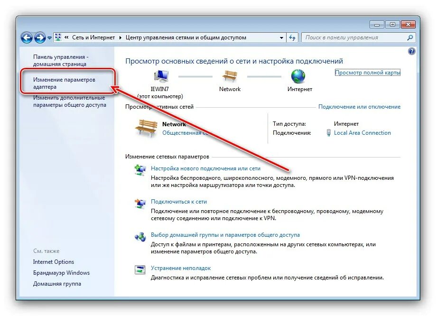The height and width of the screenshot is (316, 436).
Task: Open Изменение параметров адаптера
Action: 64,83
